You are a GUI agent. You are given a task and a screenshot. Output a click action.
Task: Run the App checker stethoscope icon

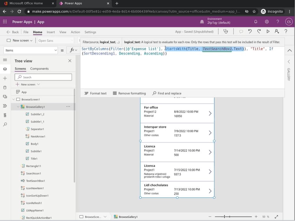coord(226,31)
